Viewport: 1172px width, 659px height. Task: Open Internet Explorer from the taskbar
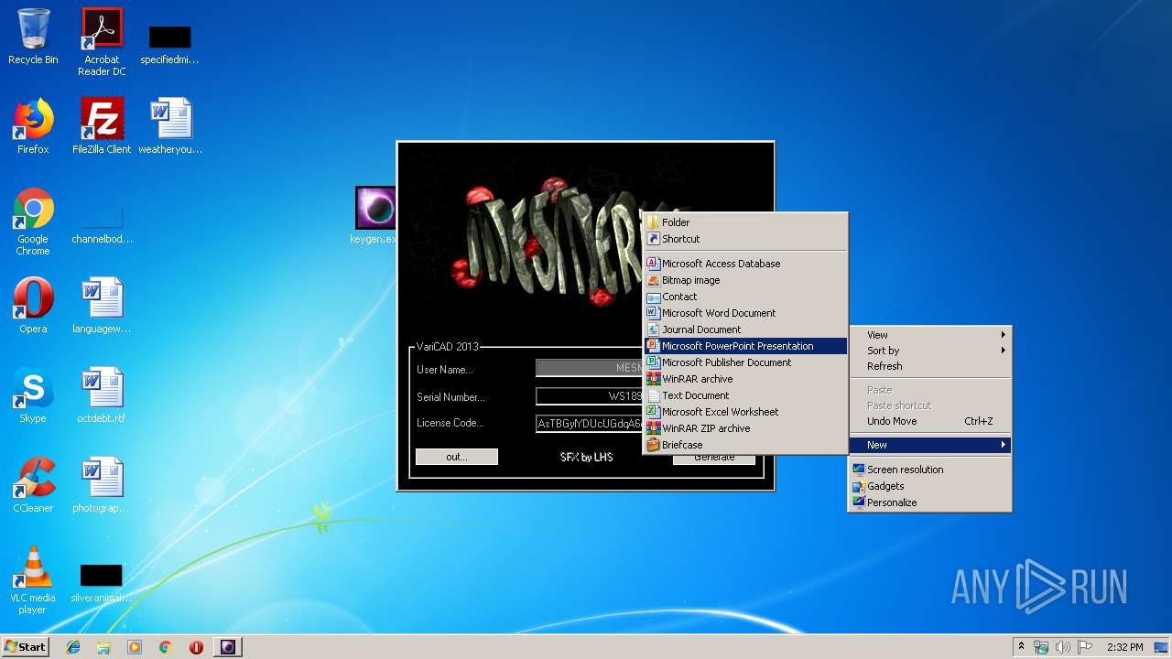pos(73,647)
